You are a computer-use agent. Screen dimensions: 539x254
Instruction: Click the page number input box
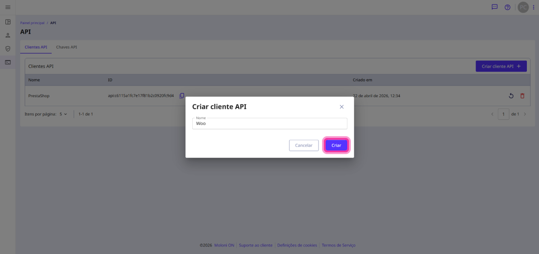(x=504, y=114)
